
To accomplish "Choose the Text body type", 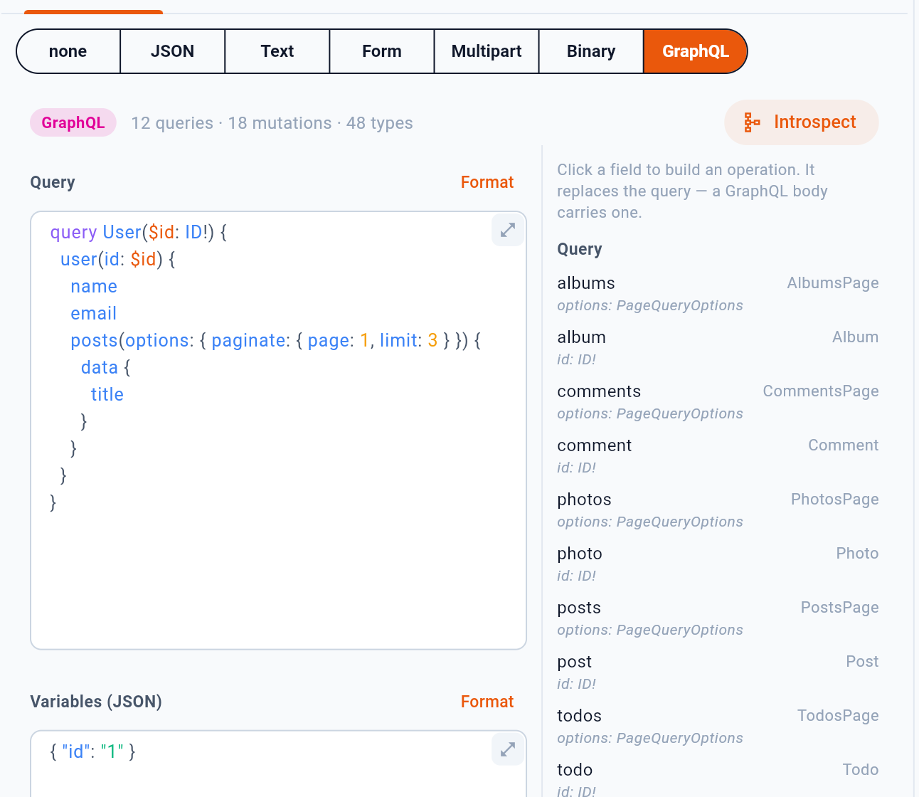I will coord(277,51).
